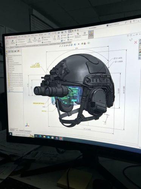This screenshot has height=189, width=141.
Task: Click the XYZ coordinate triad in the viewport corner
Action: click(x=27, y=125)
